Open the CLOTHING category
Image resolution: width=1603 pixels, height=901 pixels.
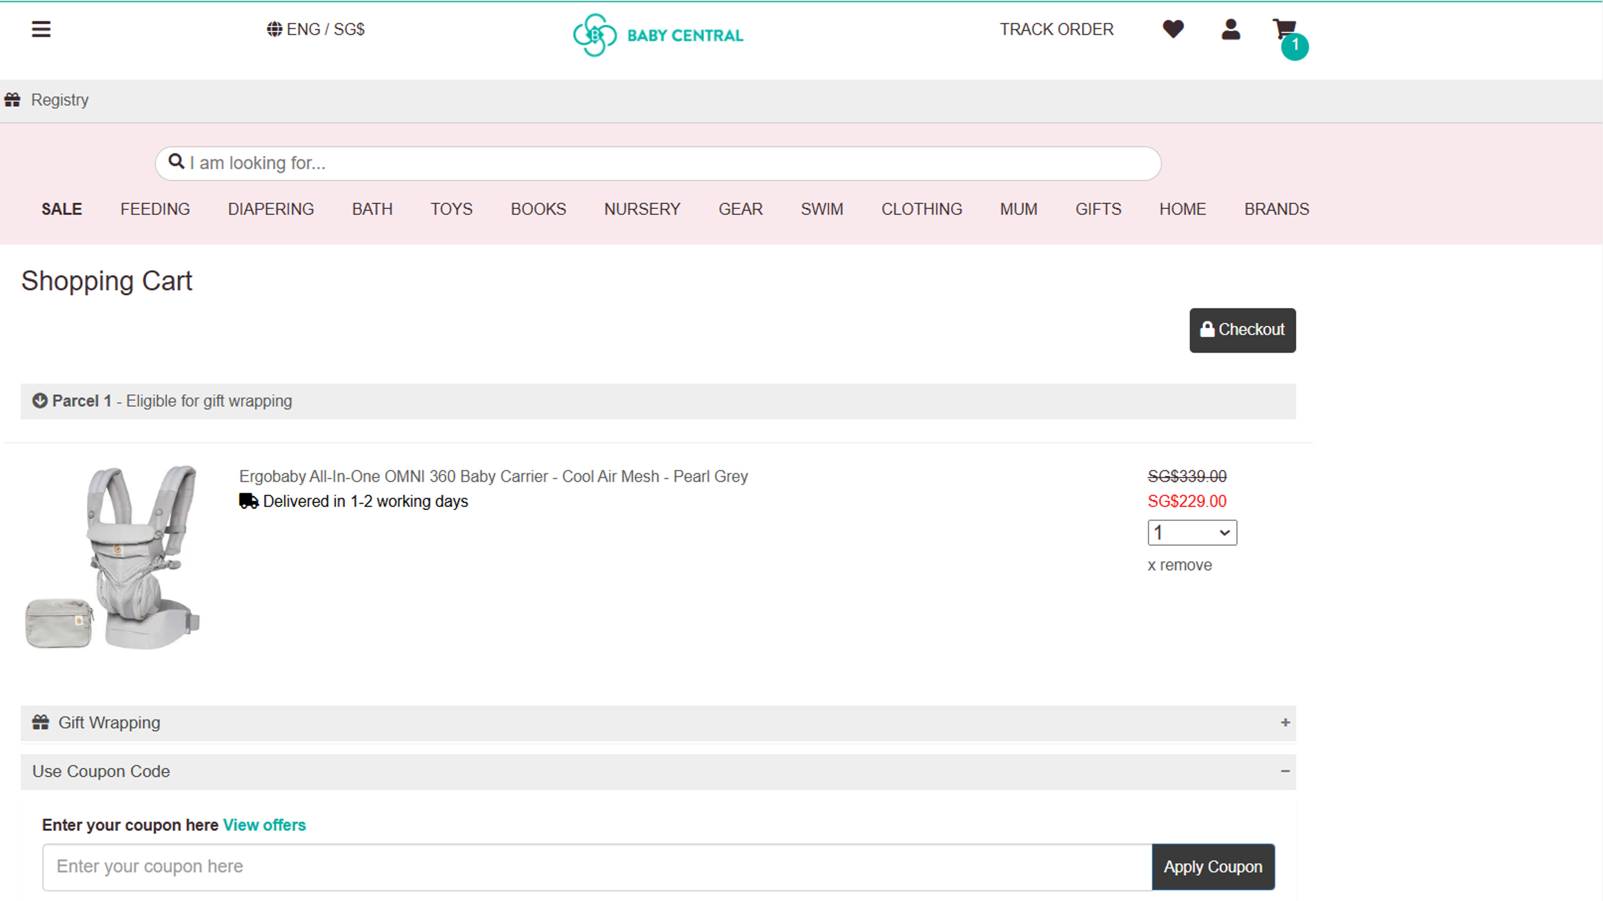click(922, 209)
